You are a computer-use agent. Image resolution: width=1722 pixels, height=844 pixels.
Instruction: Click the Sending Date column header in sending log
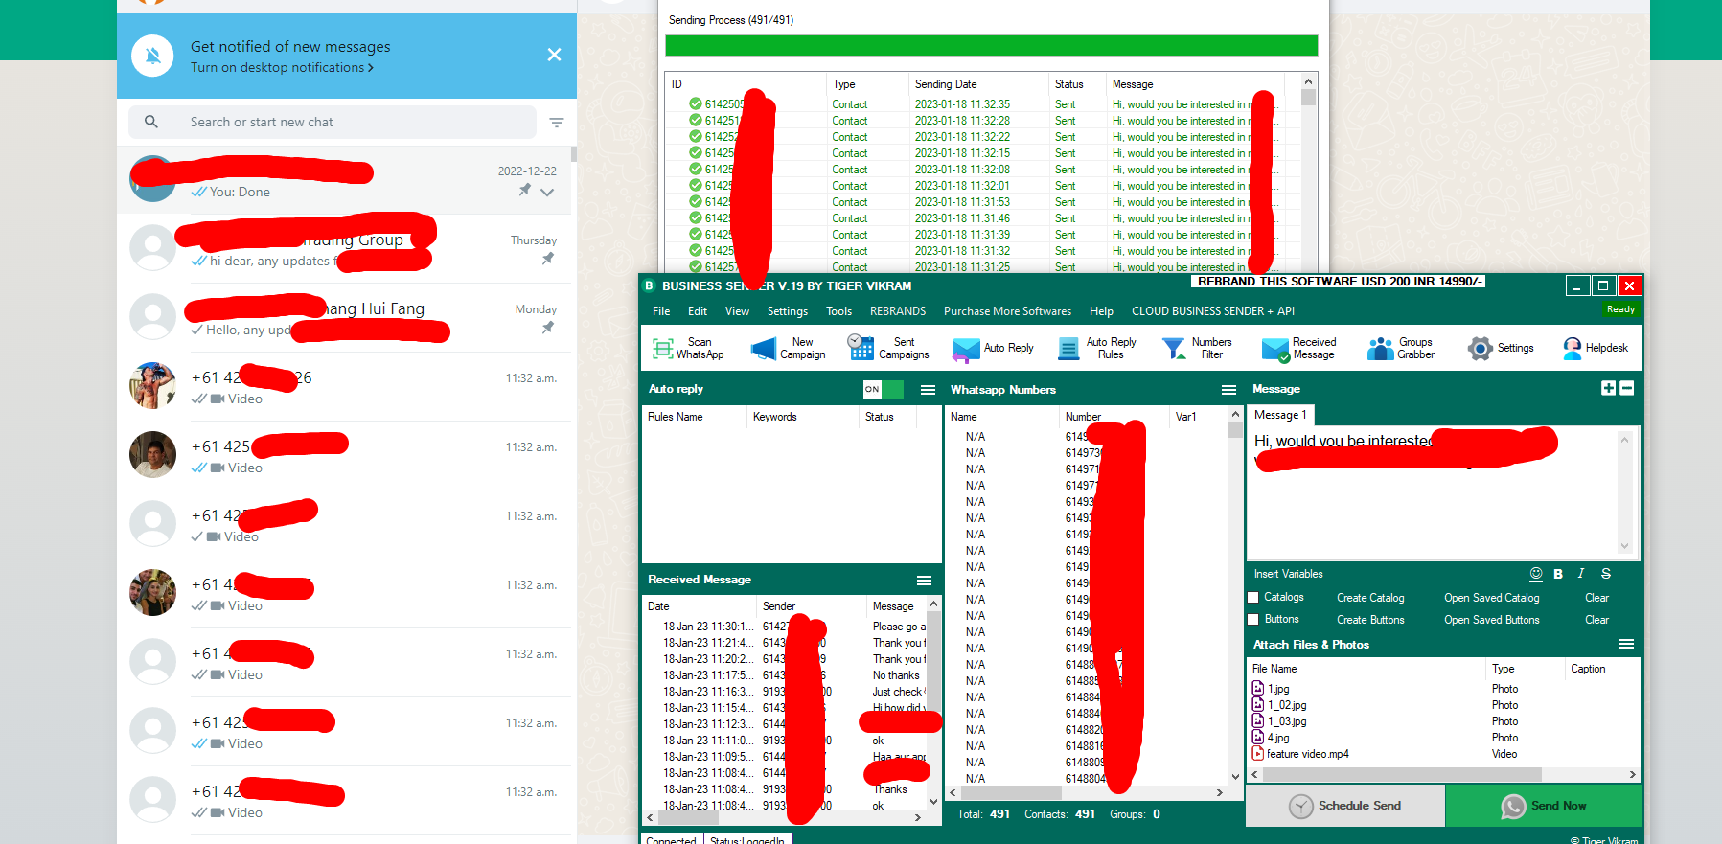coord(977,84)
